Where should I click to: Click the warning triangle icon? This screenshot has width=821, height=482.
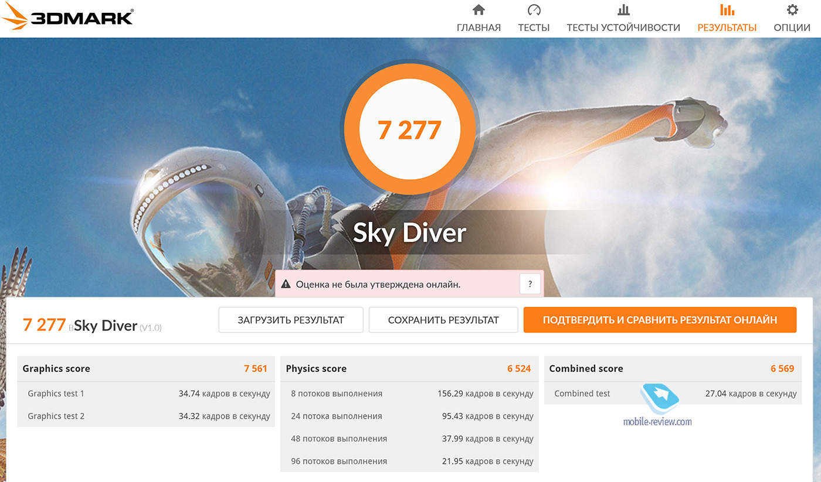[x=286, y=285]
